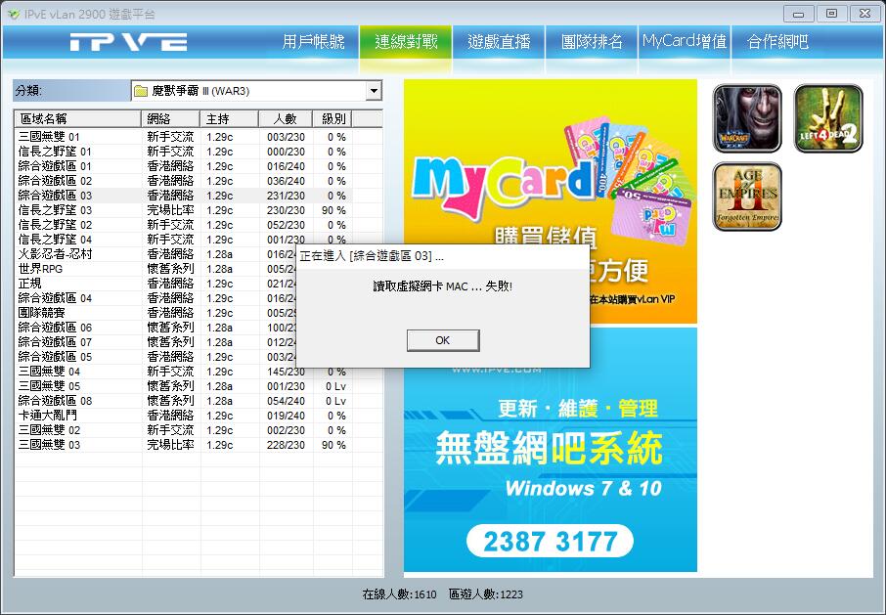Select room 信長之野望 01
Viewport: 886px width, 615px height.
pyautogui.click(x=183, y=152)
